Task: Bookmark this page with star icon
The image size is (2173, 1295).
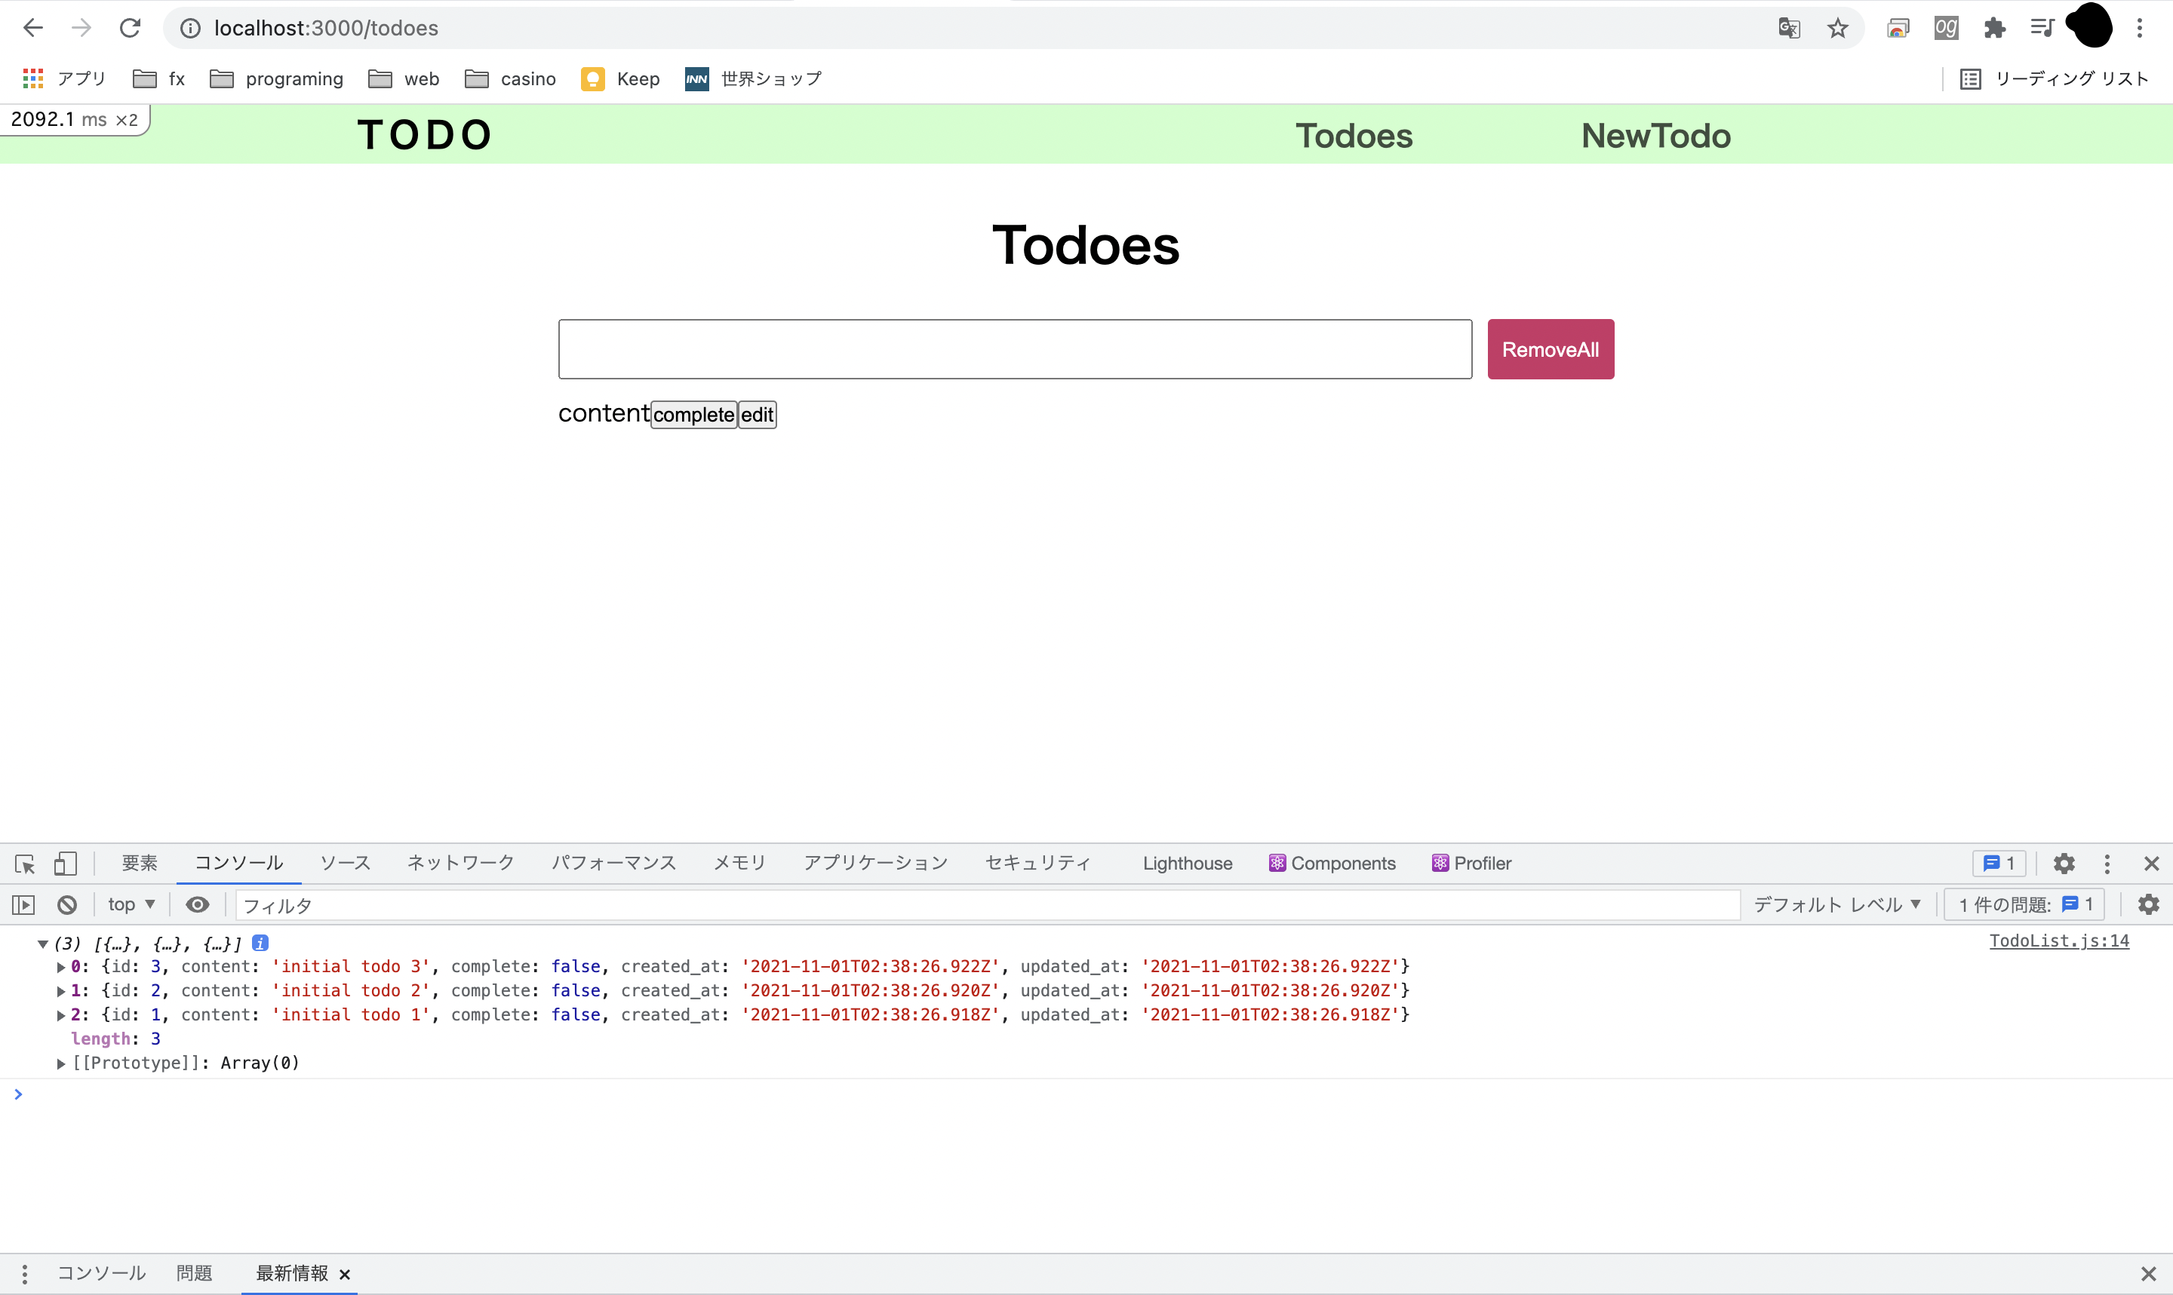Action: click(x=1838, y=28)
